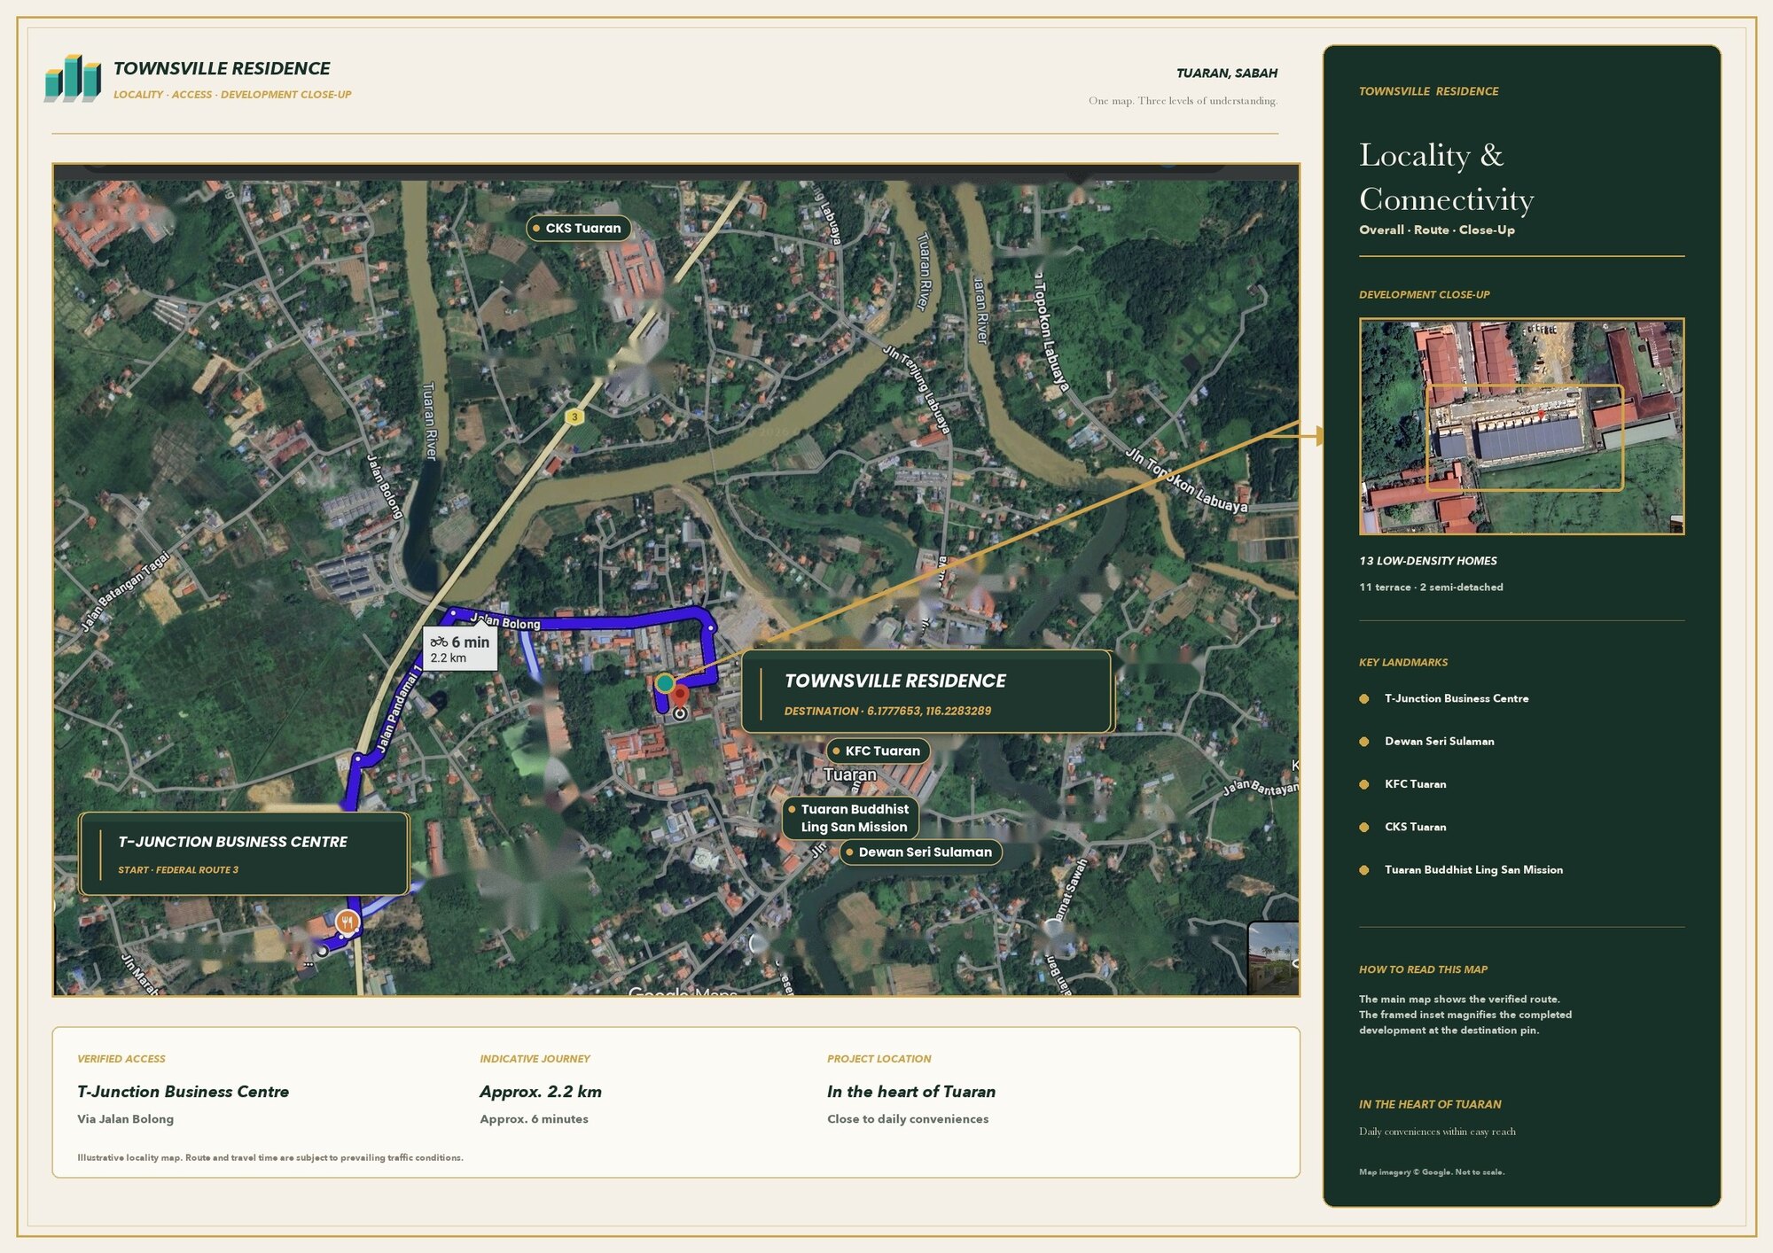This screenshot has height=1253, width=1773.
Task: Click the illustrative locality map disclaimer footnote
Action: (270, 1158)
